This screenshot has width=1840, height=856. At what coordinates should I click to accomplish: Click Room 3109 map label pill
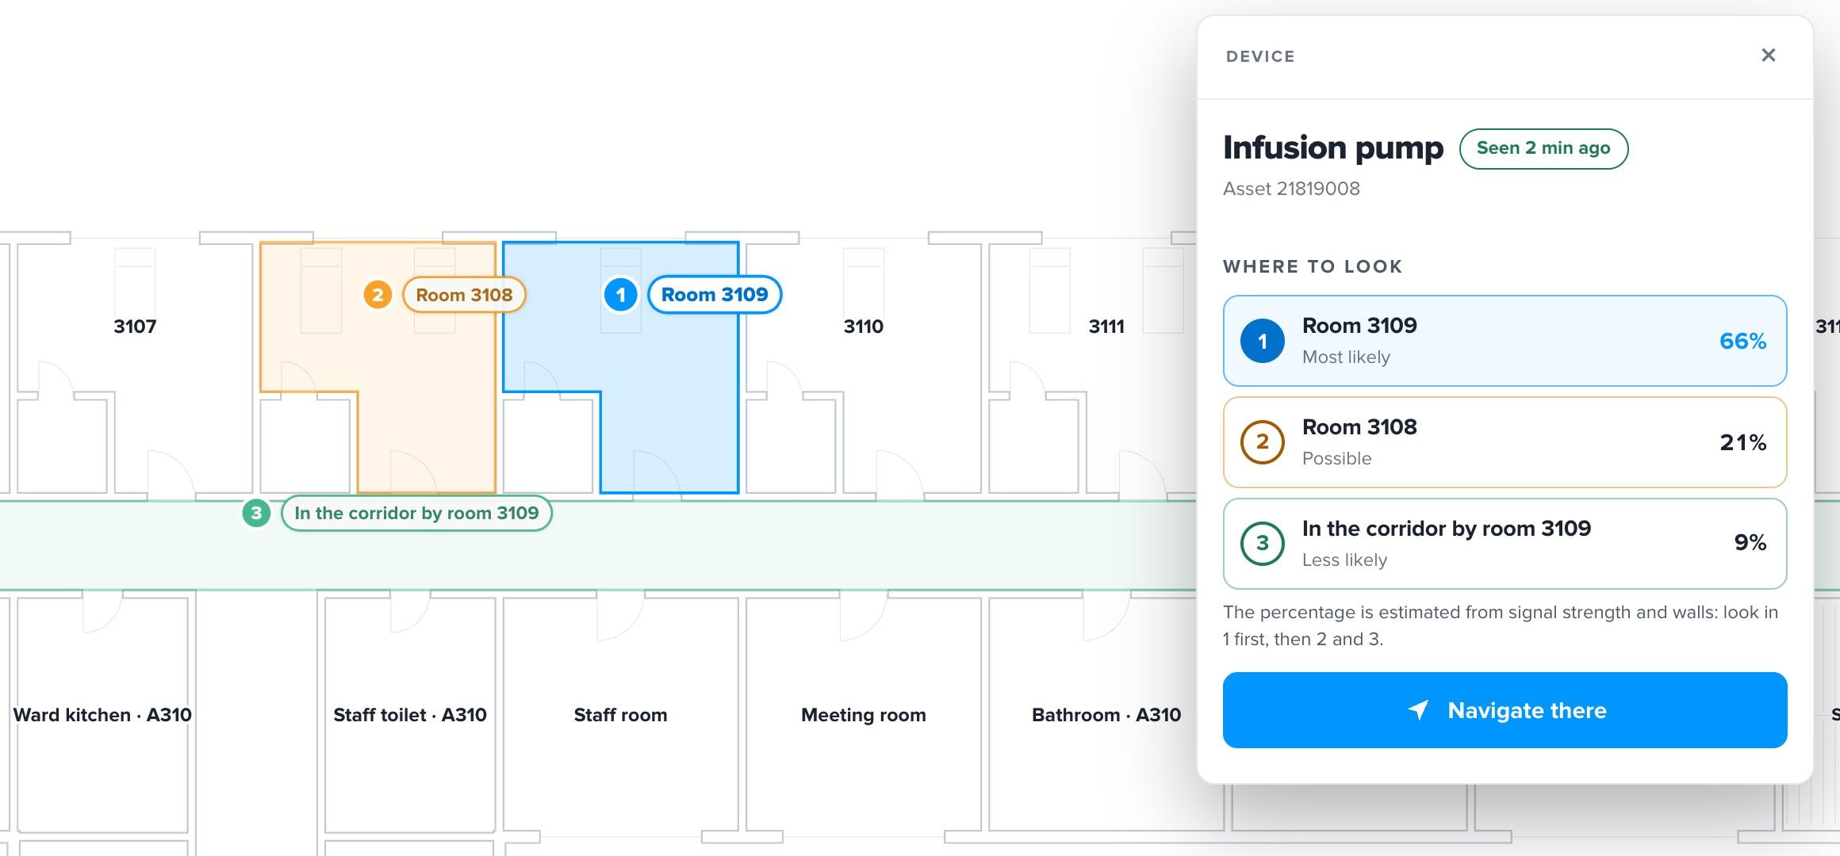point(715,295)
